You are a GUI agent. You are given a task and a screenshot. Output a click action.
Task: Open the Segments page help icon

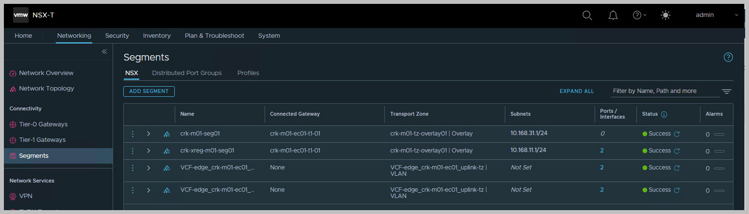(x=728, y=58)
